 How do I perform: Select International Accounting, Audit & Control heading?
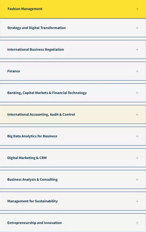point(41,115)
